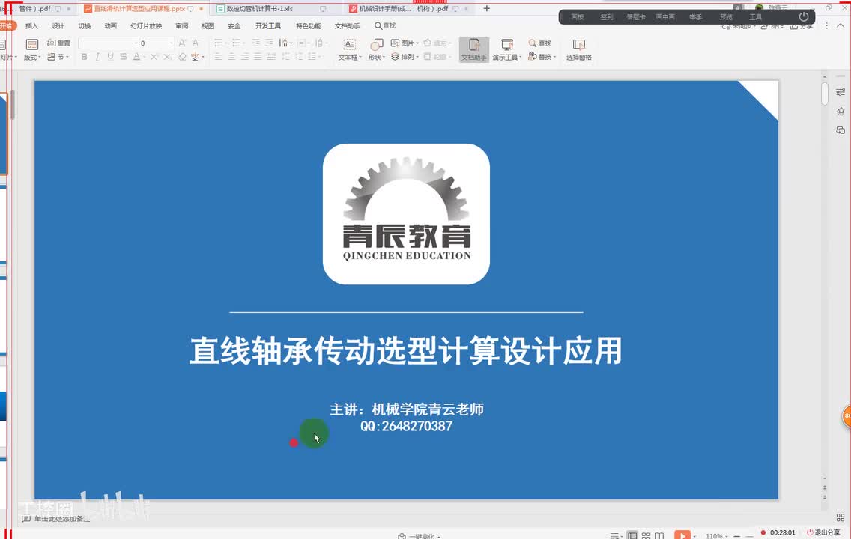Toggle Bold formatting button
851x539 pixels.
(84, 56)
